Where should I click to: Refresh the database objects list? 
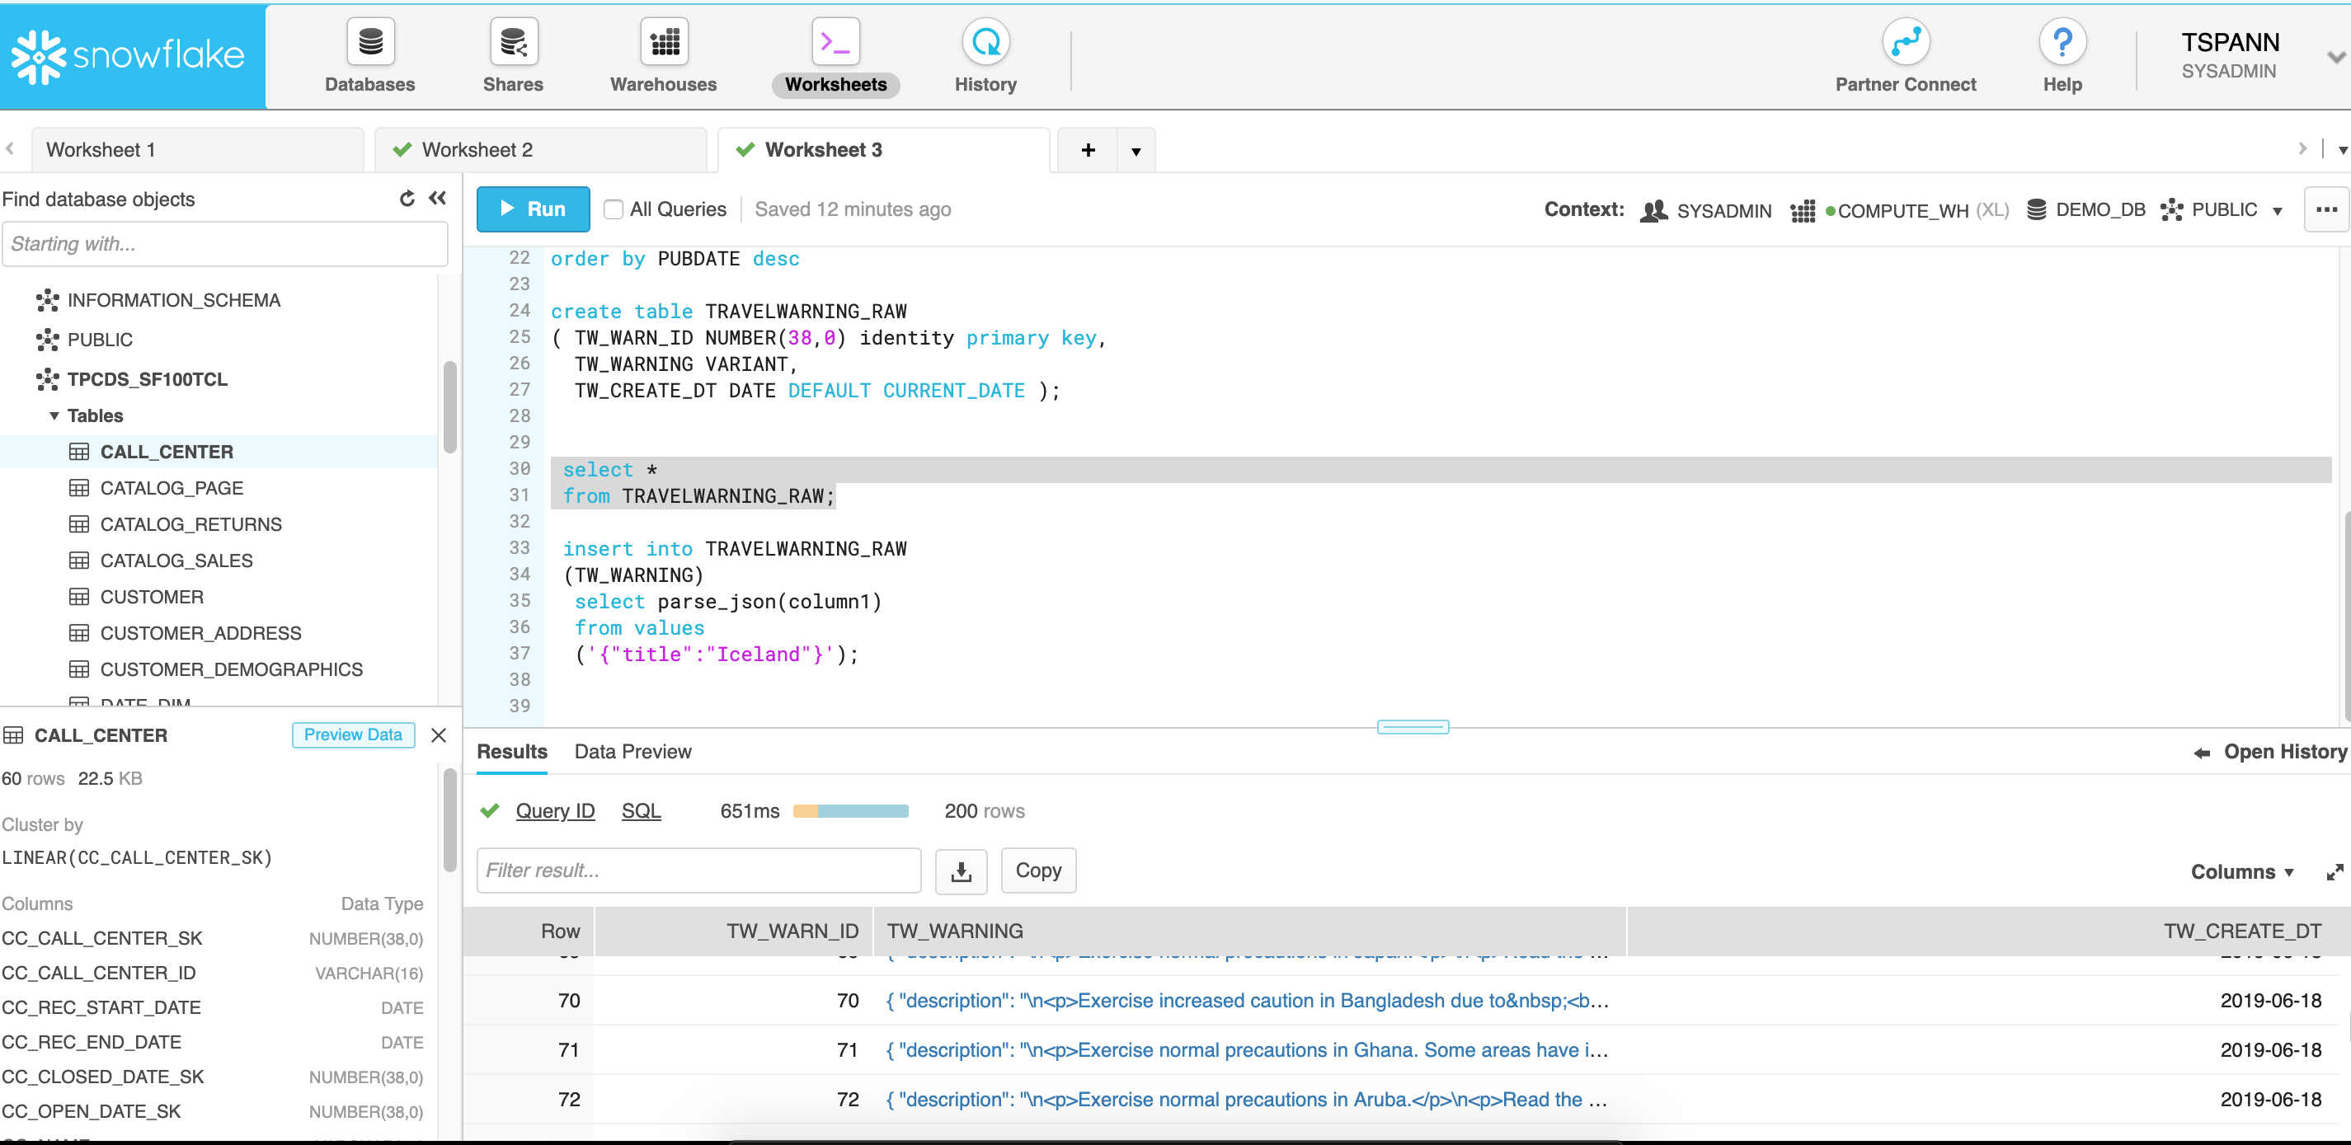point(407,198)
